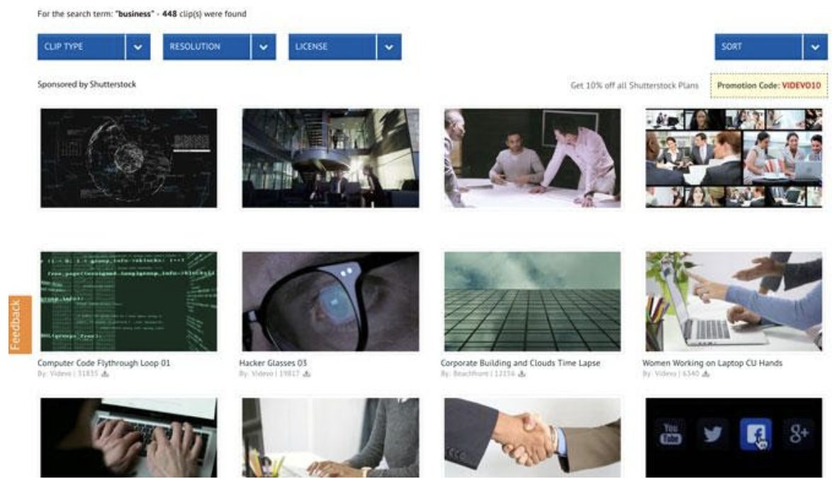Open the sponsored dark office staircase thumbnail
This screenshot has height=479, width=832.
click(x=330, y=158)
